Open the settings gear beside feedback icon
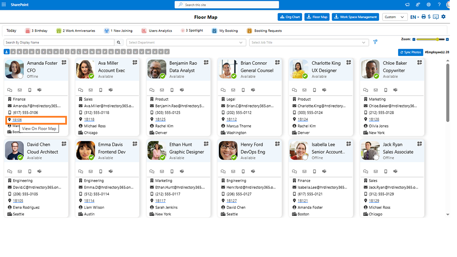457x257 pixels. click(x=443, y=17)
